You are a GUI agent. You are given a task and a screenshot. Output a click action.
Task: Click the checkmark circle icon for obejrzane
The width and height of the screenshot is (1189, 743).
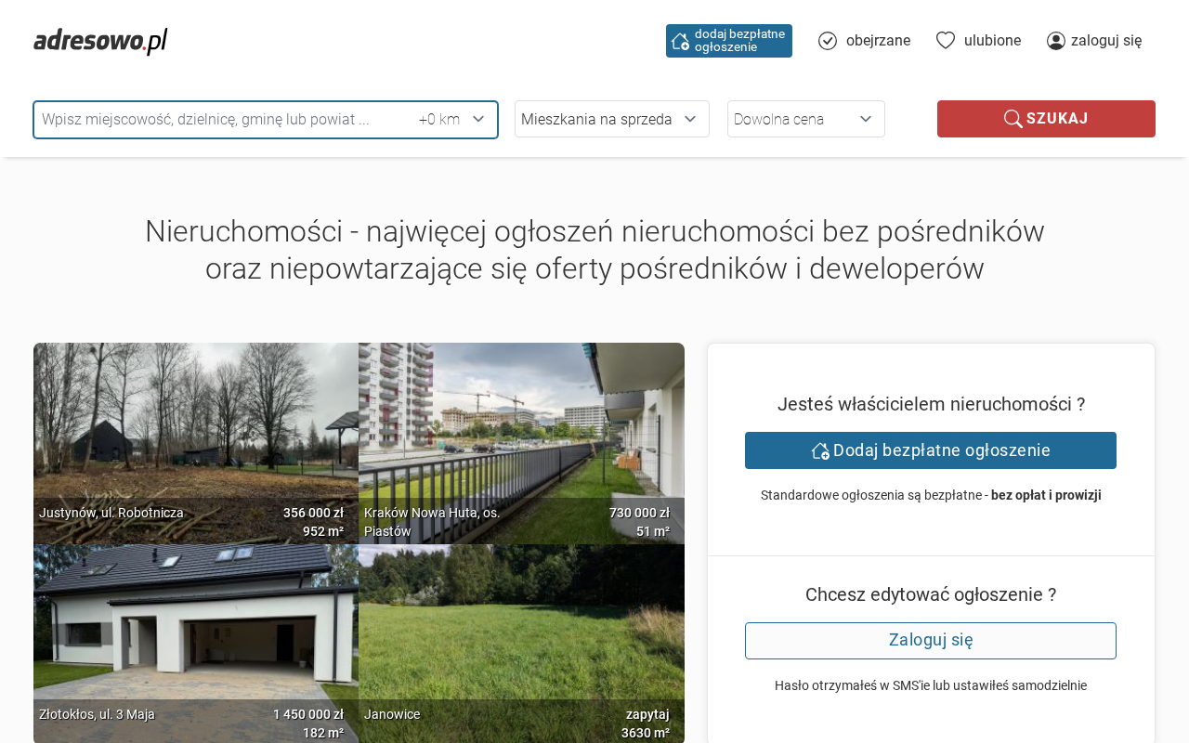click(x=828, y=41)
